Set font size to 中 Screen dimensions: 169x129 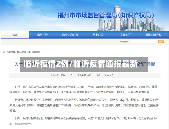[108, 75]
